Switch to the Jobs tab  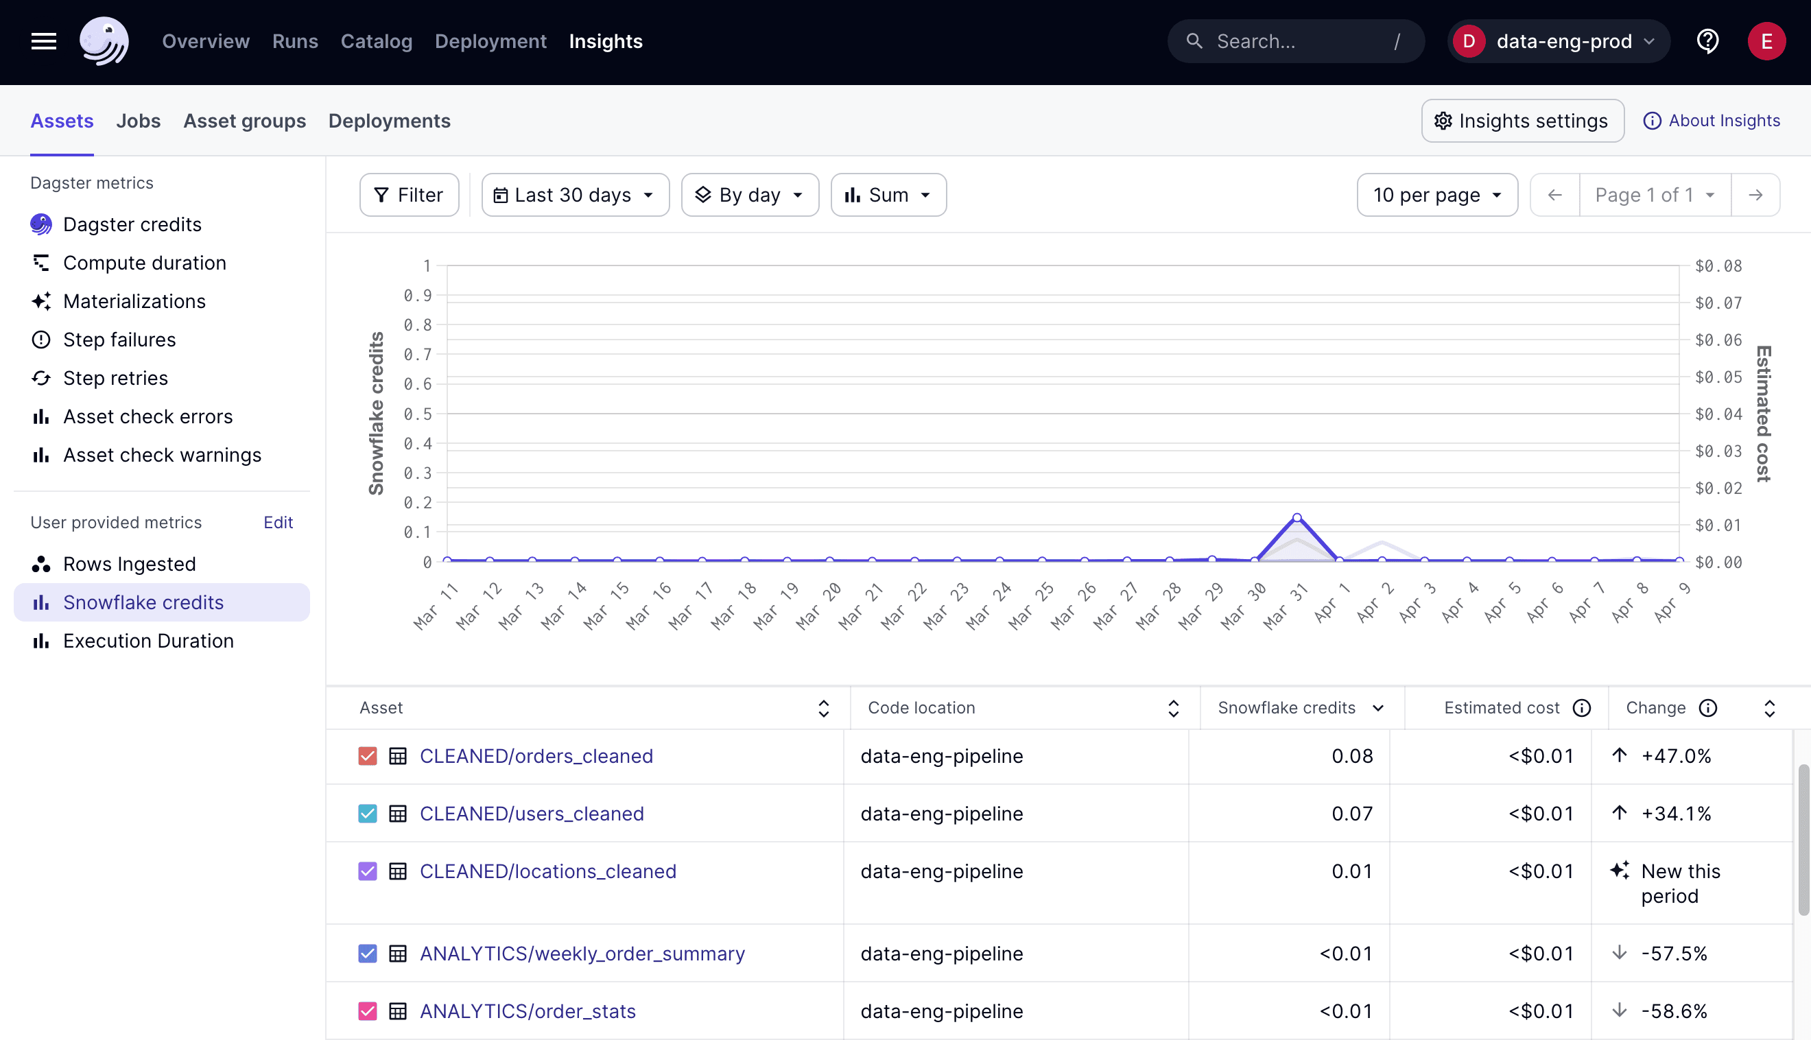pos(138,121)
